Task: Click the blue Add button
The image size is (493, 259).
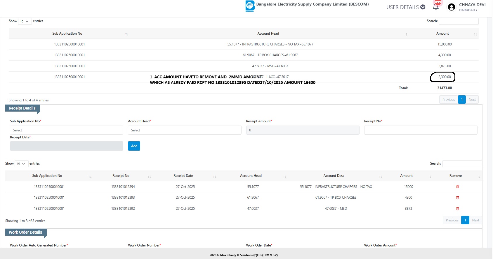Action: [134, 146]
